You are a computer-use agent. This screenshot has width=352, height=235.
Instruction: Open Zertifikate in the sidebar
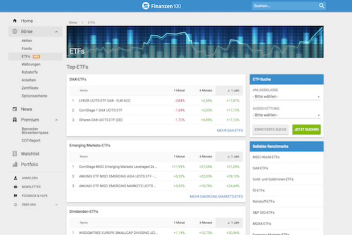[x=30, y=88]
